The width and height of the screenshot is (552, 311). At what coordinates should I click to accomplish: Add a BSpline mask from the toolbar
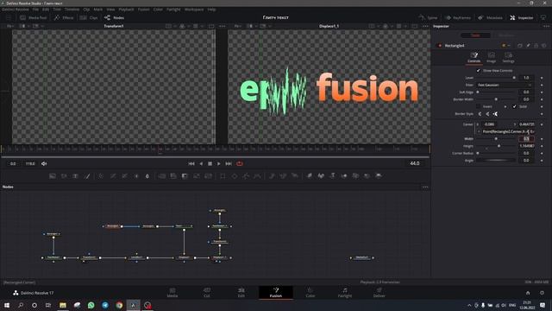pos(258,175)
